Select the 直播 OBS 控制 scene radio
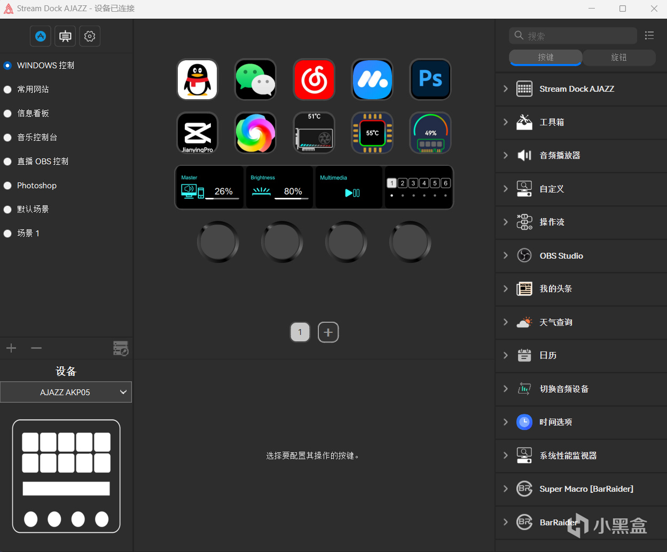 click(x=7, y=162)
